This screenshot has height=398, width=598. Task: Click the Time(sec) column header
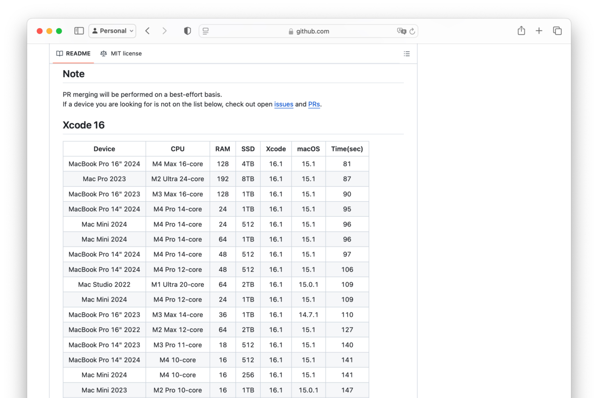coord(347,149)
